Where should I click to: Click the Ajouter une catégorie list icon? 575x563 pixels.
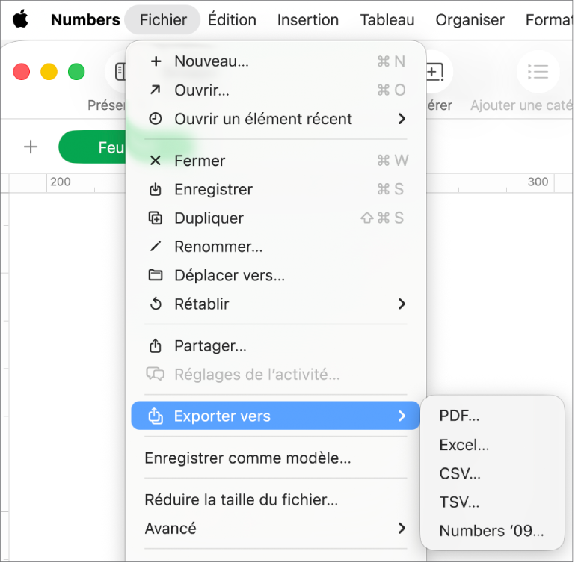[538, 72]
